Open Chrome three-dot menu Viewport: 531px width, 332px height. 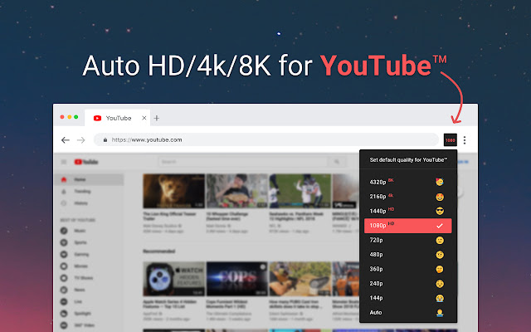click(465, 140)
